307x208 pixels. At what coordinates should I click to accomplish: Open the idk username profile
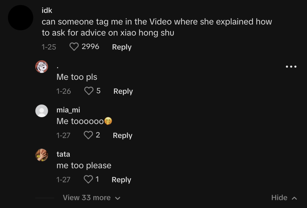(x=47, y=10)
